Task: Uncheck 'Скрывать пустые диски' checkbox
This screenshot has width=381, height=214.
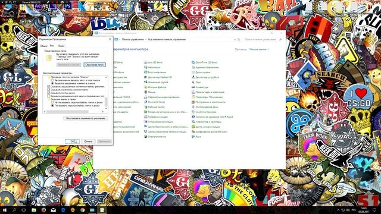Action: click(49, 93)
